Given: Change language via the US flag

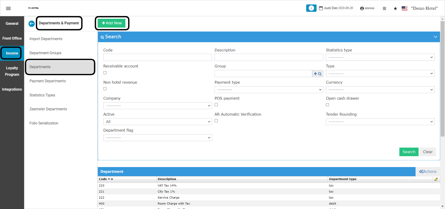Looking at the screenshot, I should [x=405, y=8].
